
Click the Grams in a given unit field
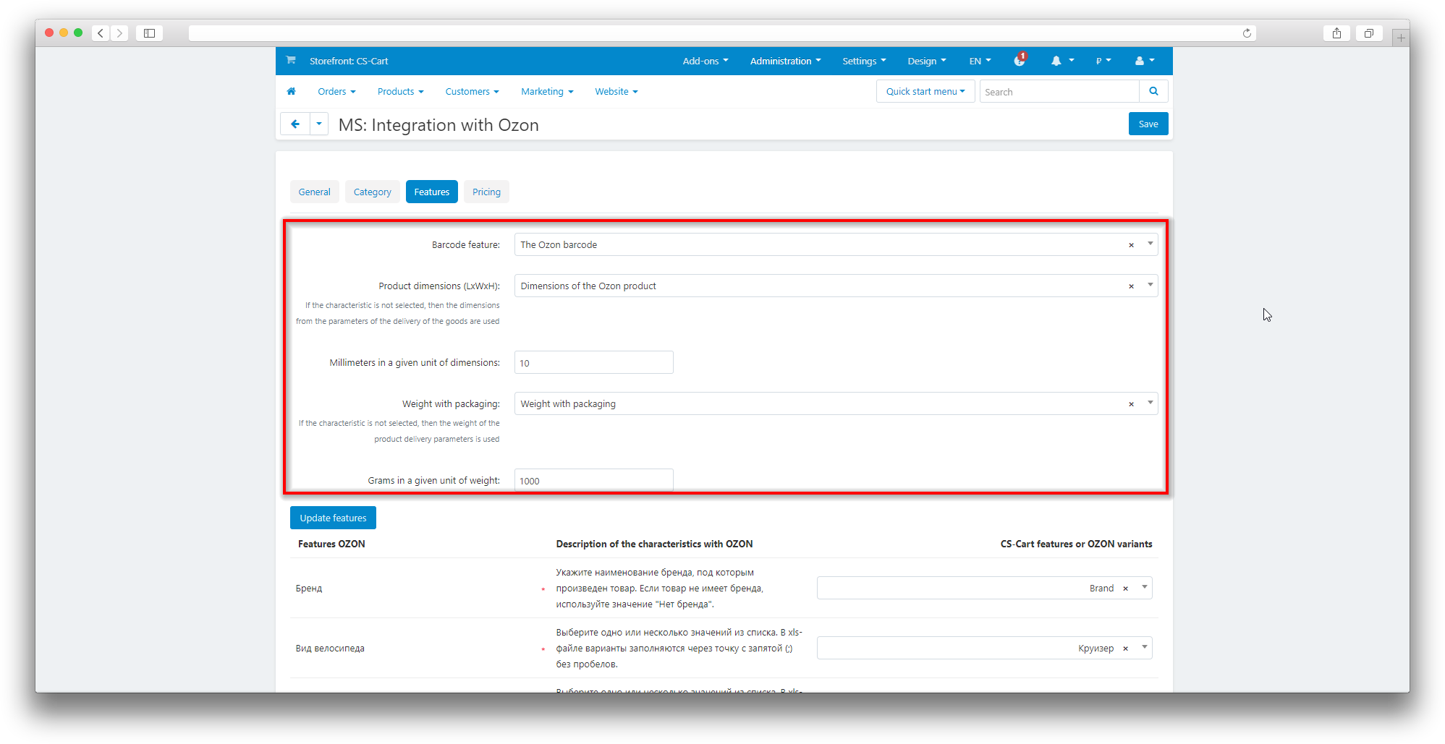click(593, 481)
